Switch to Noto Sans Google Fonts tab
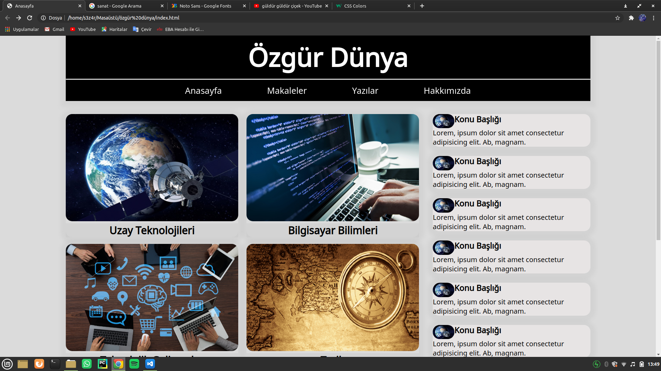661x371 pixels. [205, 6]
